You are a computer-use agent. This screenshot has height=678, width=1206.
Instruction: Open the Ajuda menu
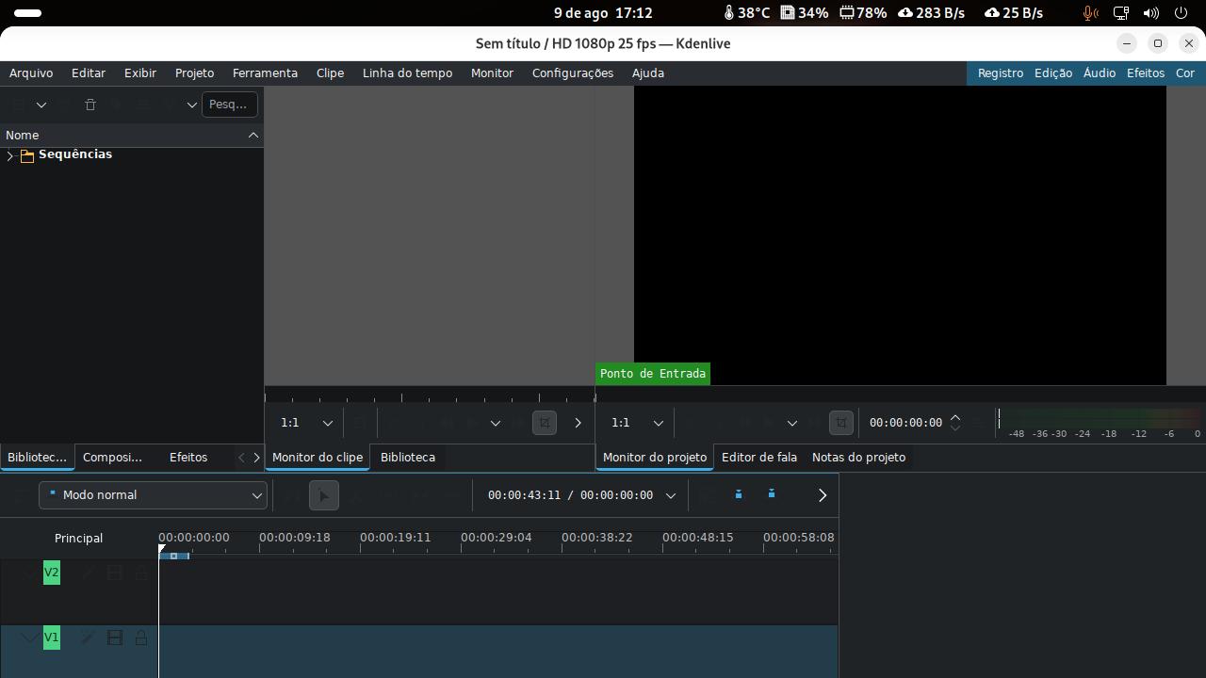[648, 73]
